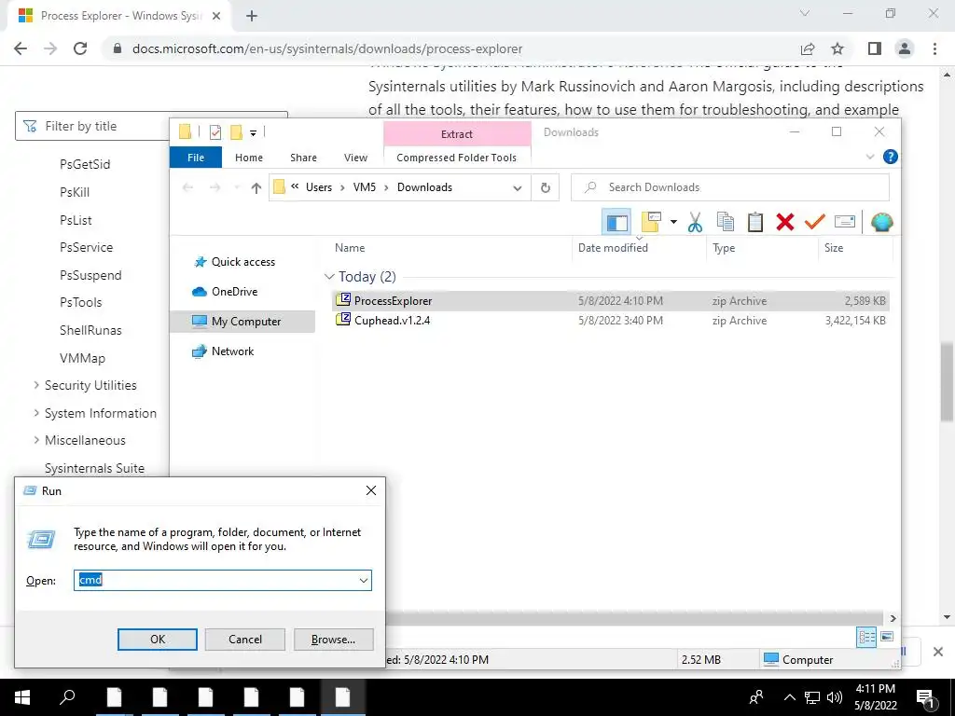Click the Cut scissors icon in Explorer toolbar
The image size is (955, 716).
tap(695, 222)
